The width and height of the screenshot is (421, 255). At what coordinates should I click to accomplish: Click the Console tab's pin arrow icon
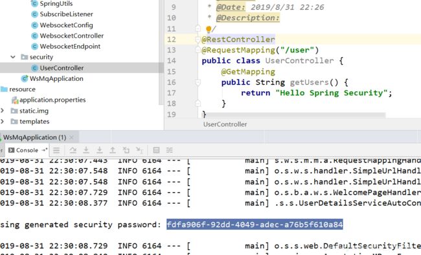(x=45, y=150)
